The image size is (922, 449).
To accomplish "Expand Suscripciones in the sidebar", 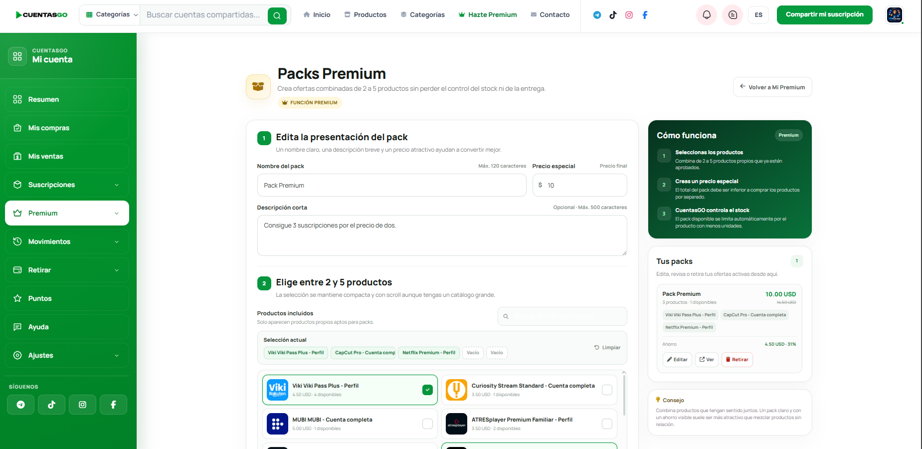I will click(67, 185).
